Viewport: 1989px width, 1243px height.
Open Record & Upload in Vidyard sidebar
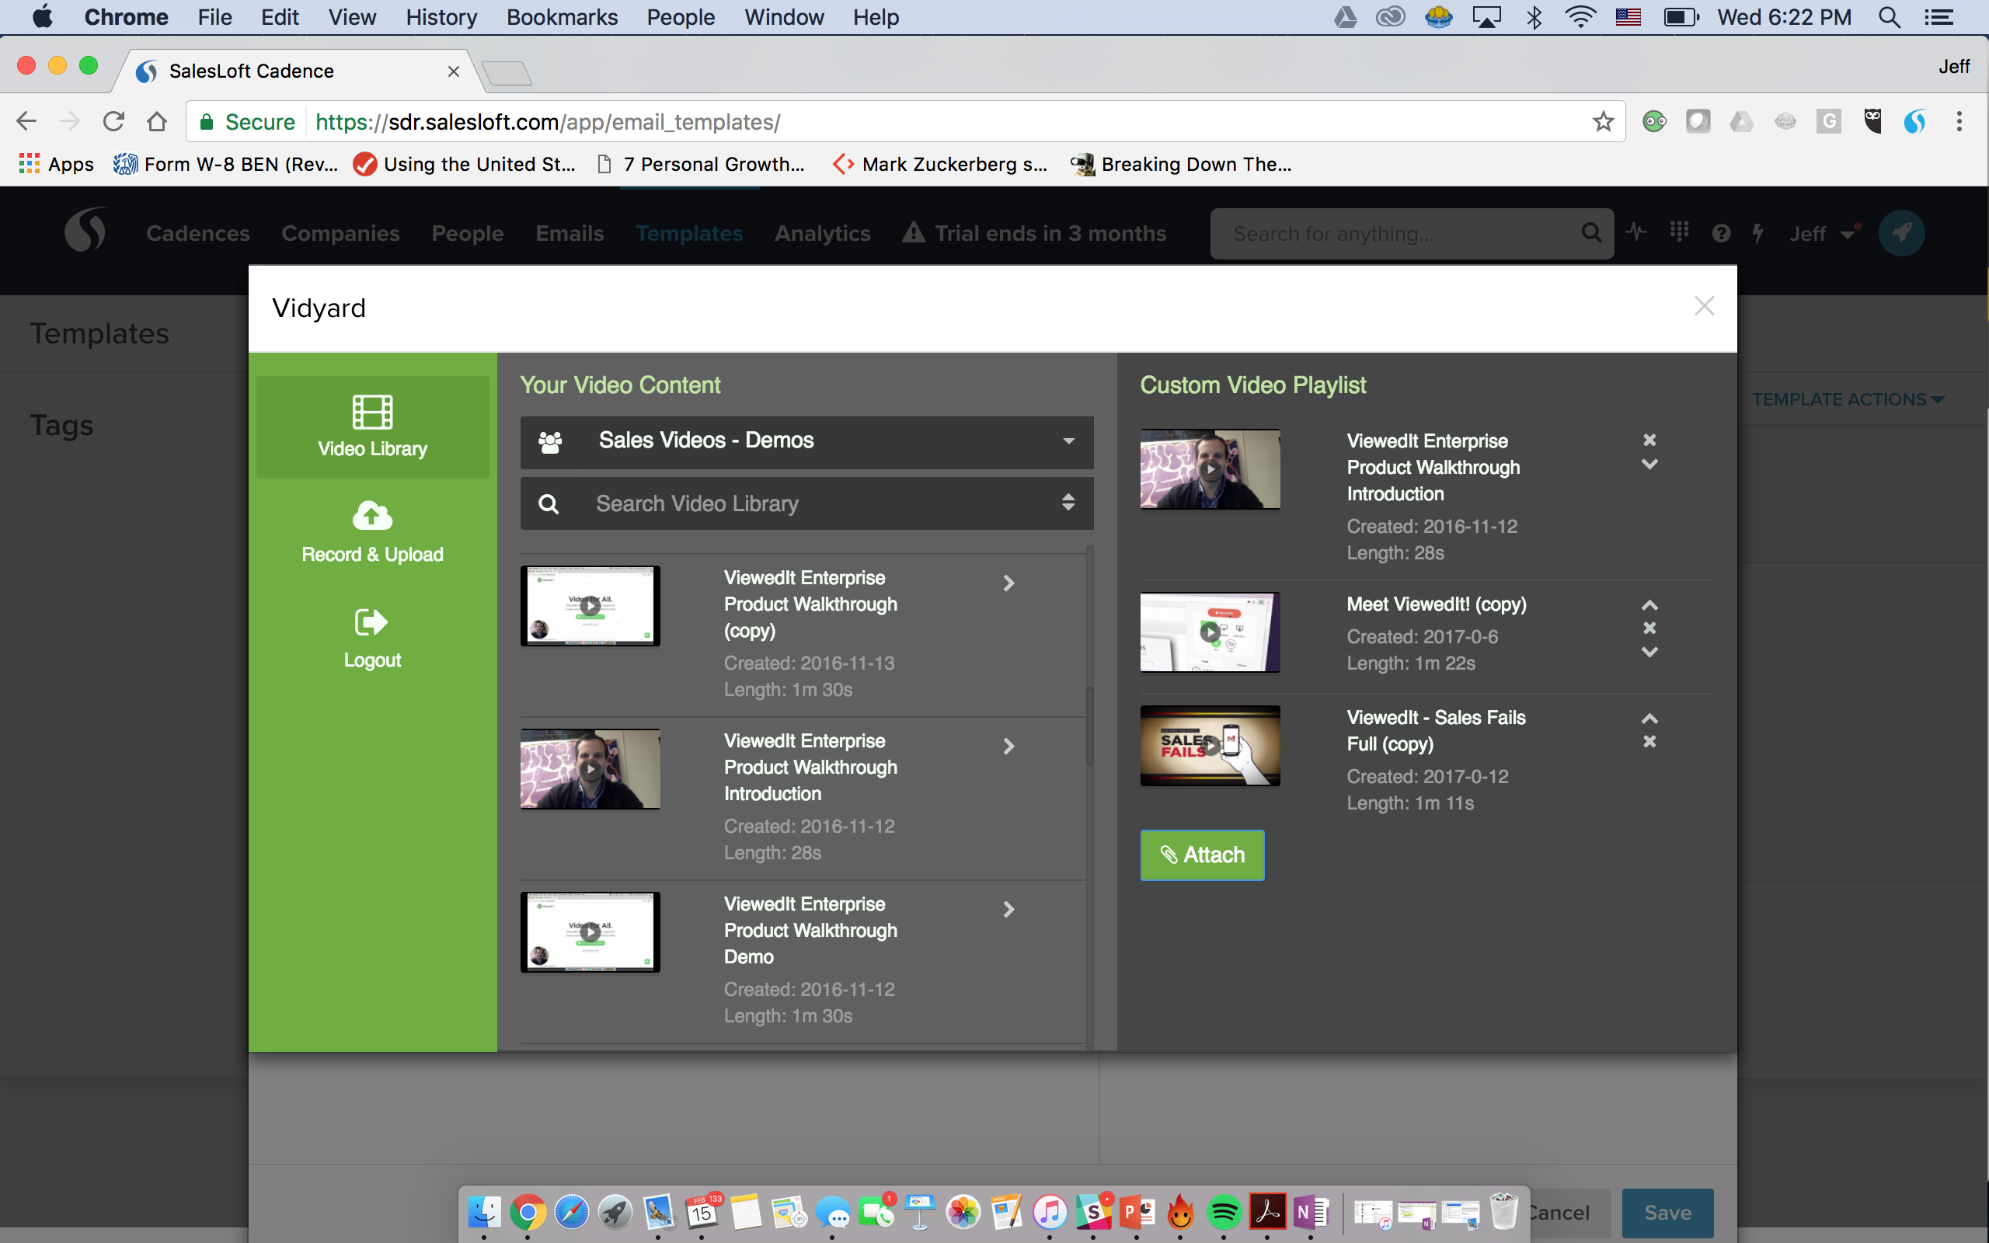click(x=372, y=532)
